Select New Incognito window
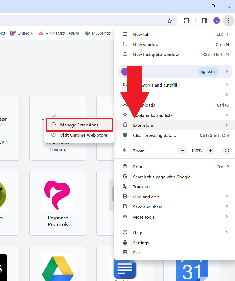Screen dimensions: 235x281 coord(156,55)
